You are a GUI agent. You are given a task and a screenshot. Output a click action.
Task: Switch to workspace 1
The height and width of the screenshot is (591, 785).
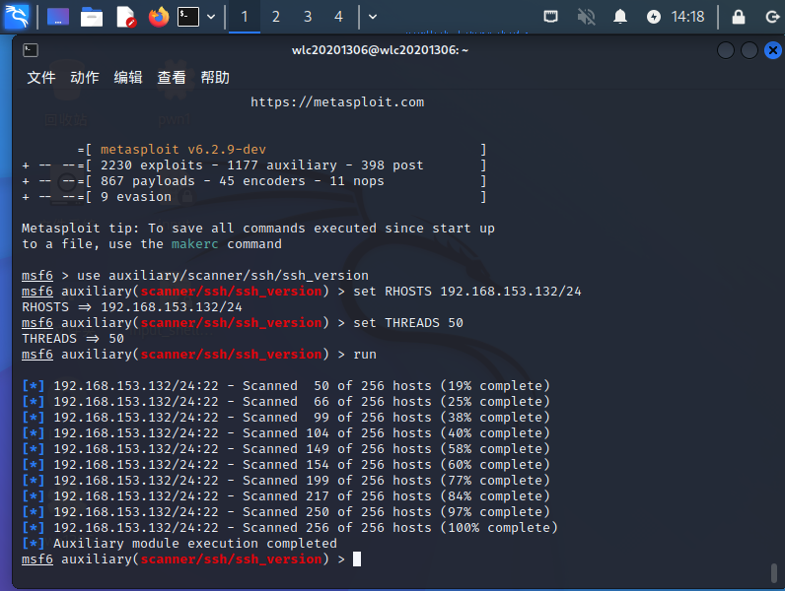click(245, 17)
